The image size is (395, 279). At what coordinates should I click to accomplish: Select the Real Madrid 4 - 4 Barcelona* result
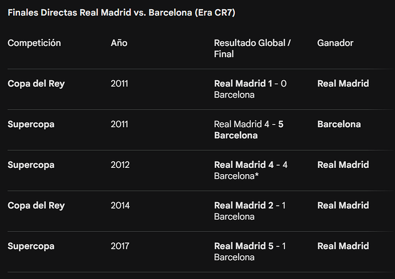251,170
